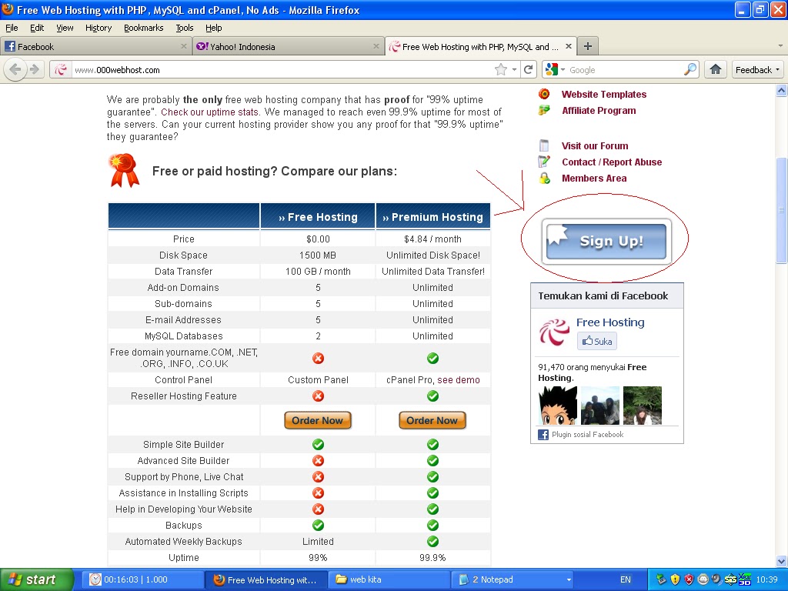Open the File menu

(x=12, y=28)
